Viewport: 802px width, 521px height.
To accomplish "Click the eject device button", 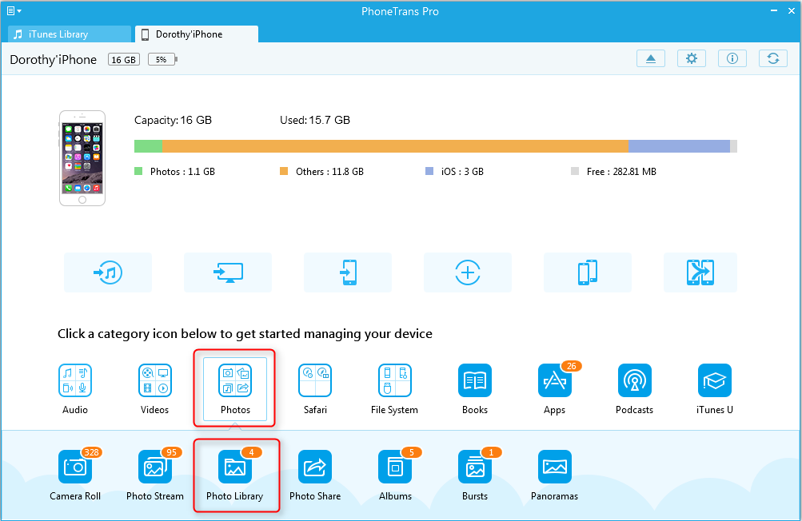I will click(651, 59).
